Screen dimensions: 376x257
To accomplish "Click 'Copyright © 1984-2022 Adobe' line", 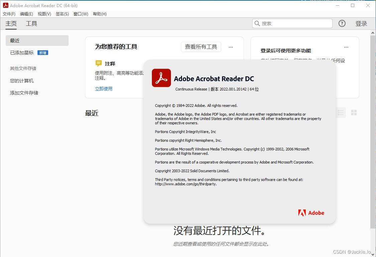I will [x=196, y=106].
